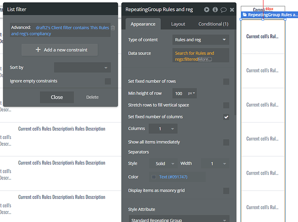Toggle Set fixed number of rows
The width and height of the screenshot is (298, 222).
[x=226, y=81]
